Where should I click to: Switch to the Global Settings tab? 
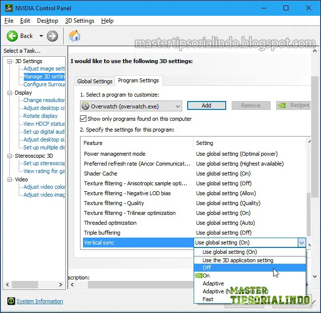[x=95, y=81]
